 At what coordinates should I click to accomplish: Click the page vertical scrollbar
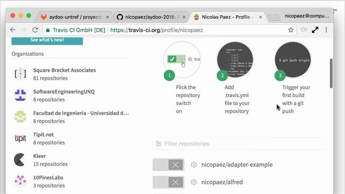click(331, 73)
